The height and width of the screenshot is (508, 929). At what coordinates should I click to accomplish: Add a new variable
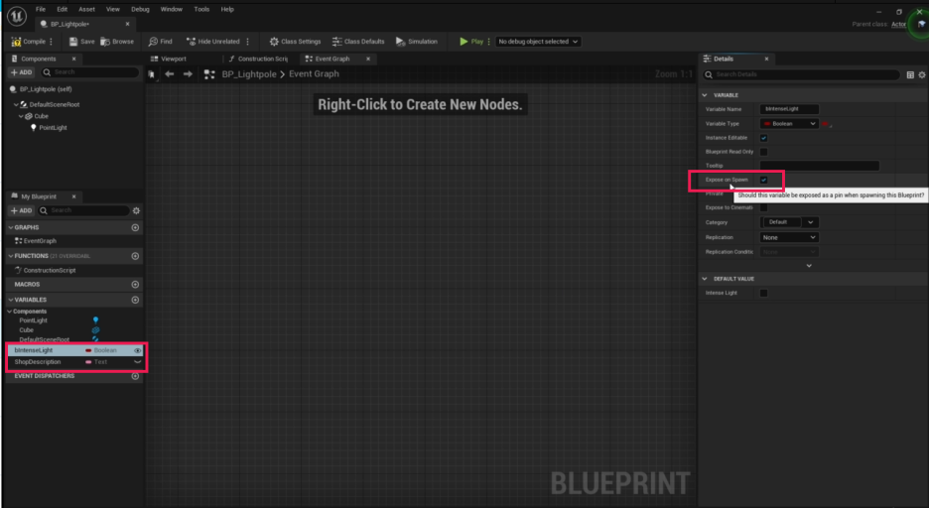135,300
